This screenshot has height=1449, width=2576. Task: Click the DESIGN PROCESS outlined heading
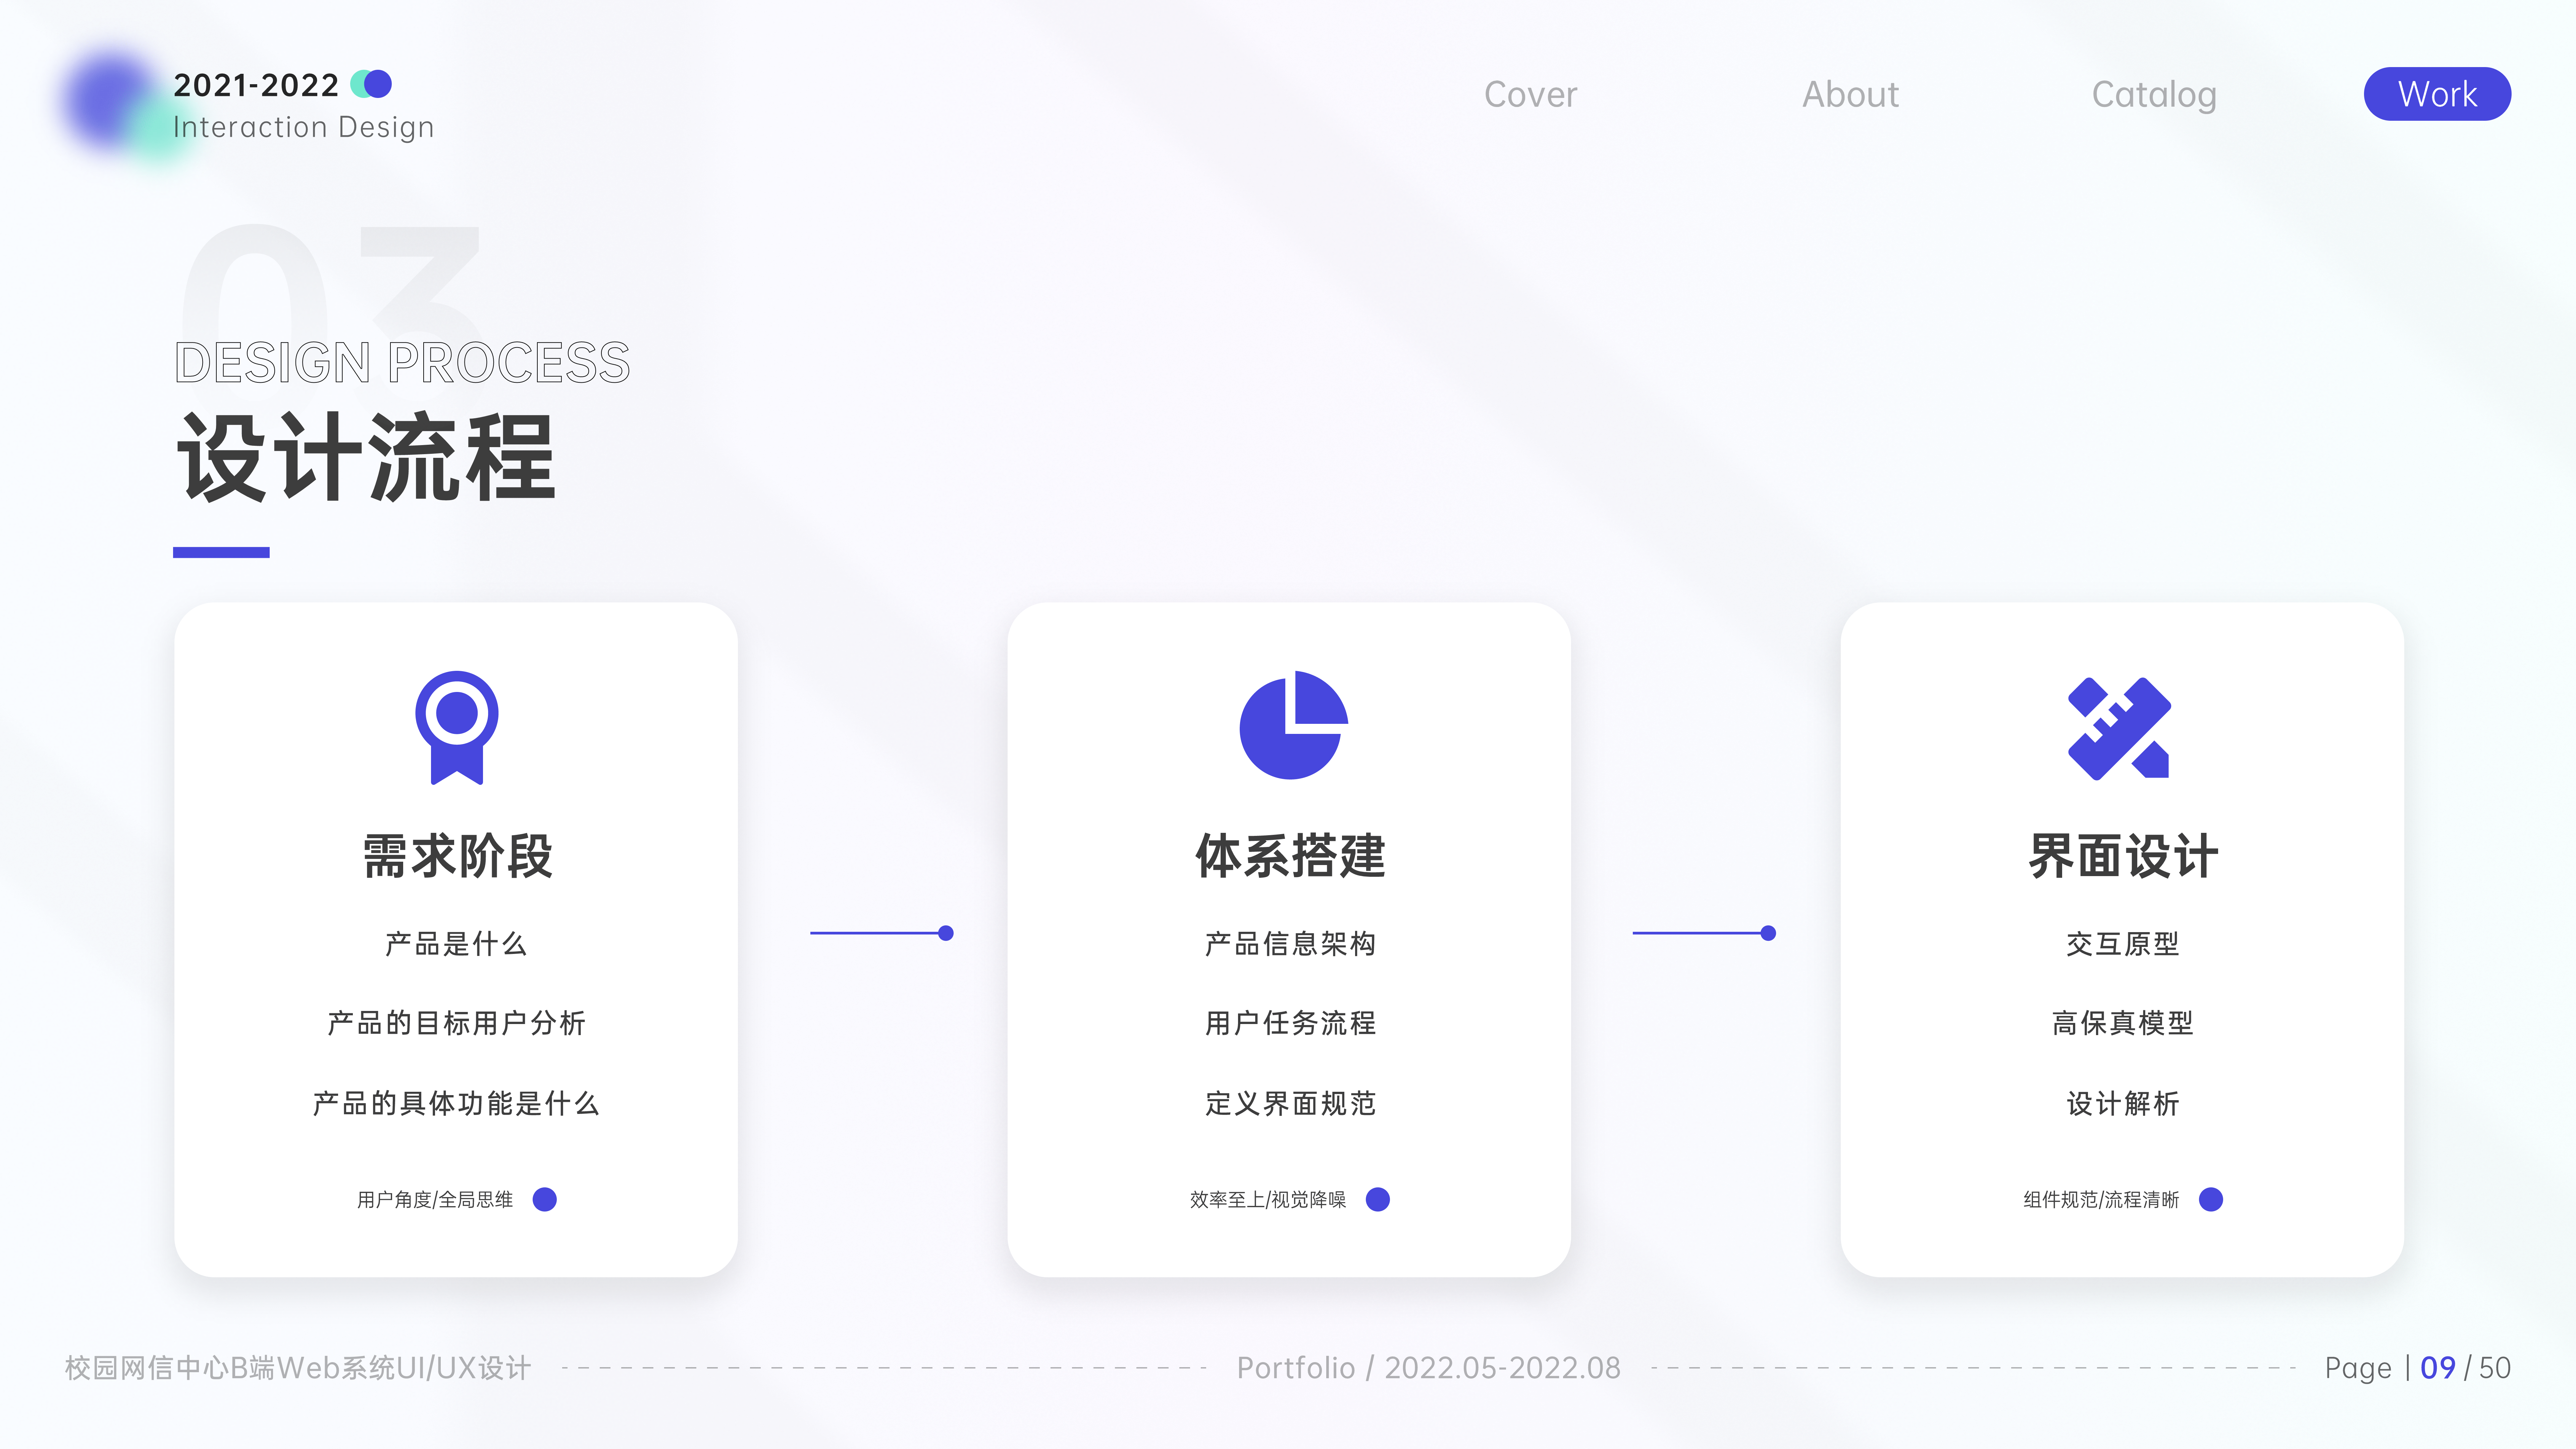point(402,362)
